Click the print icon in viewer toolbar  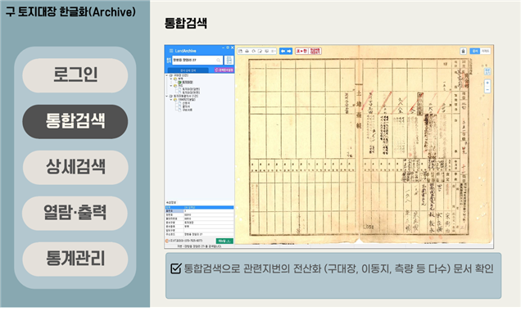(247, 51)
